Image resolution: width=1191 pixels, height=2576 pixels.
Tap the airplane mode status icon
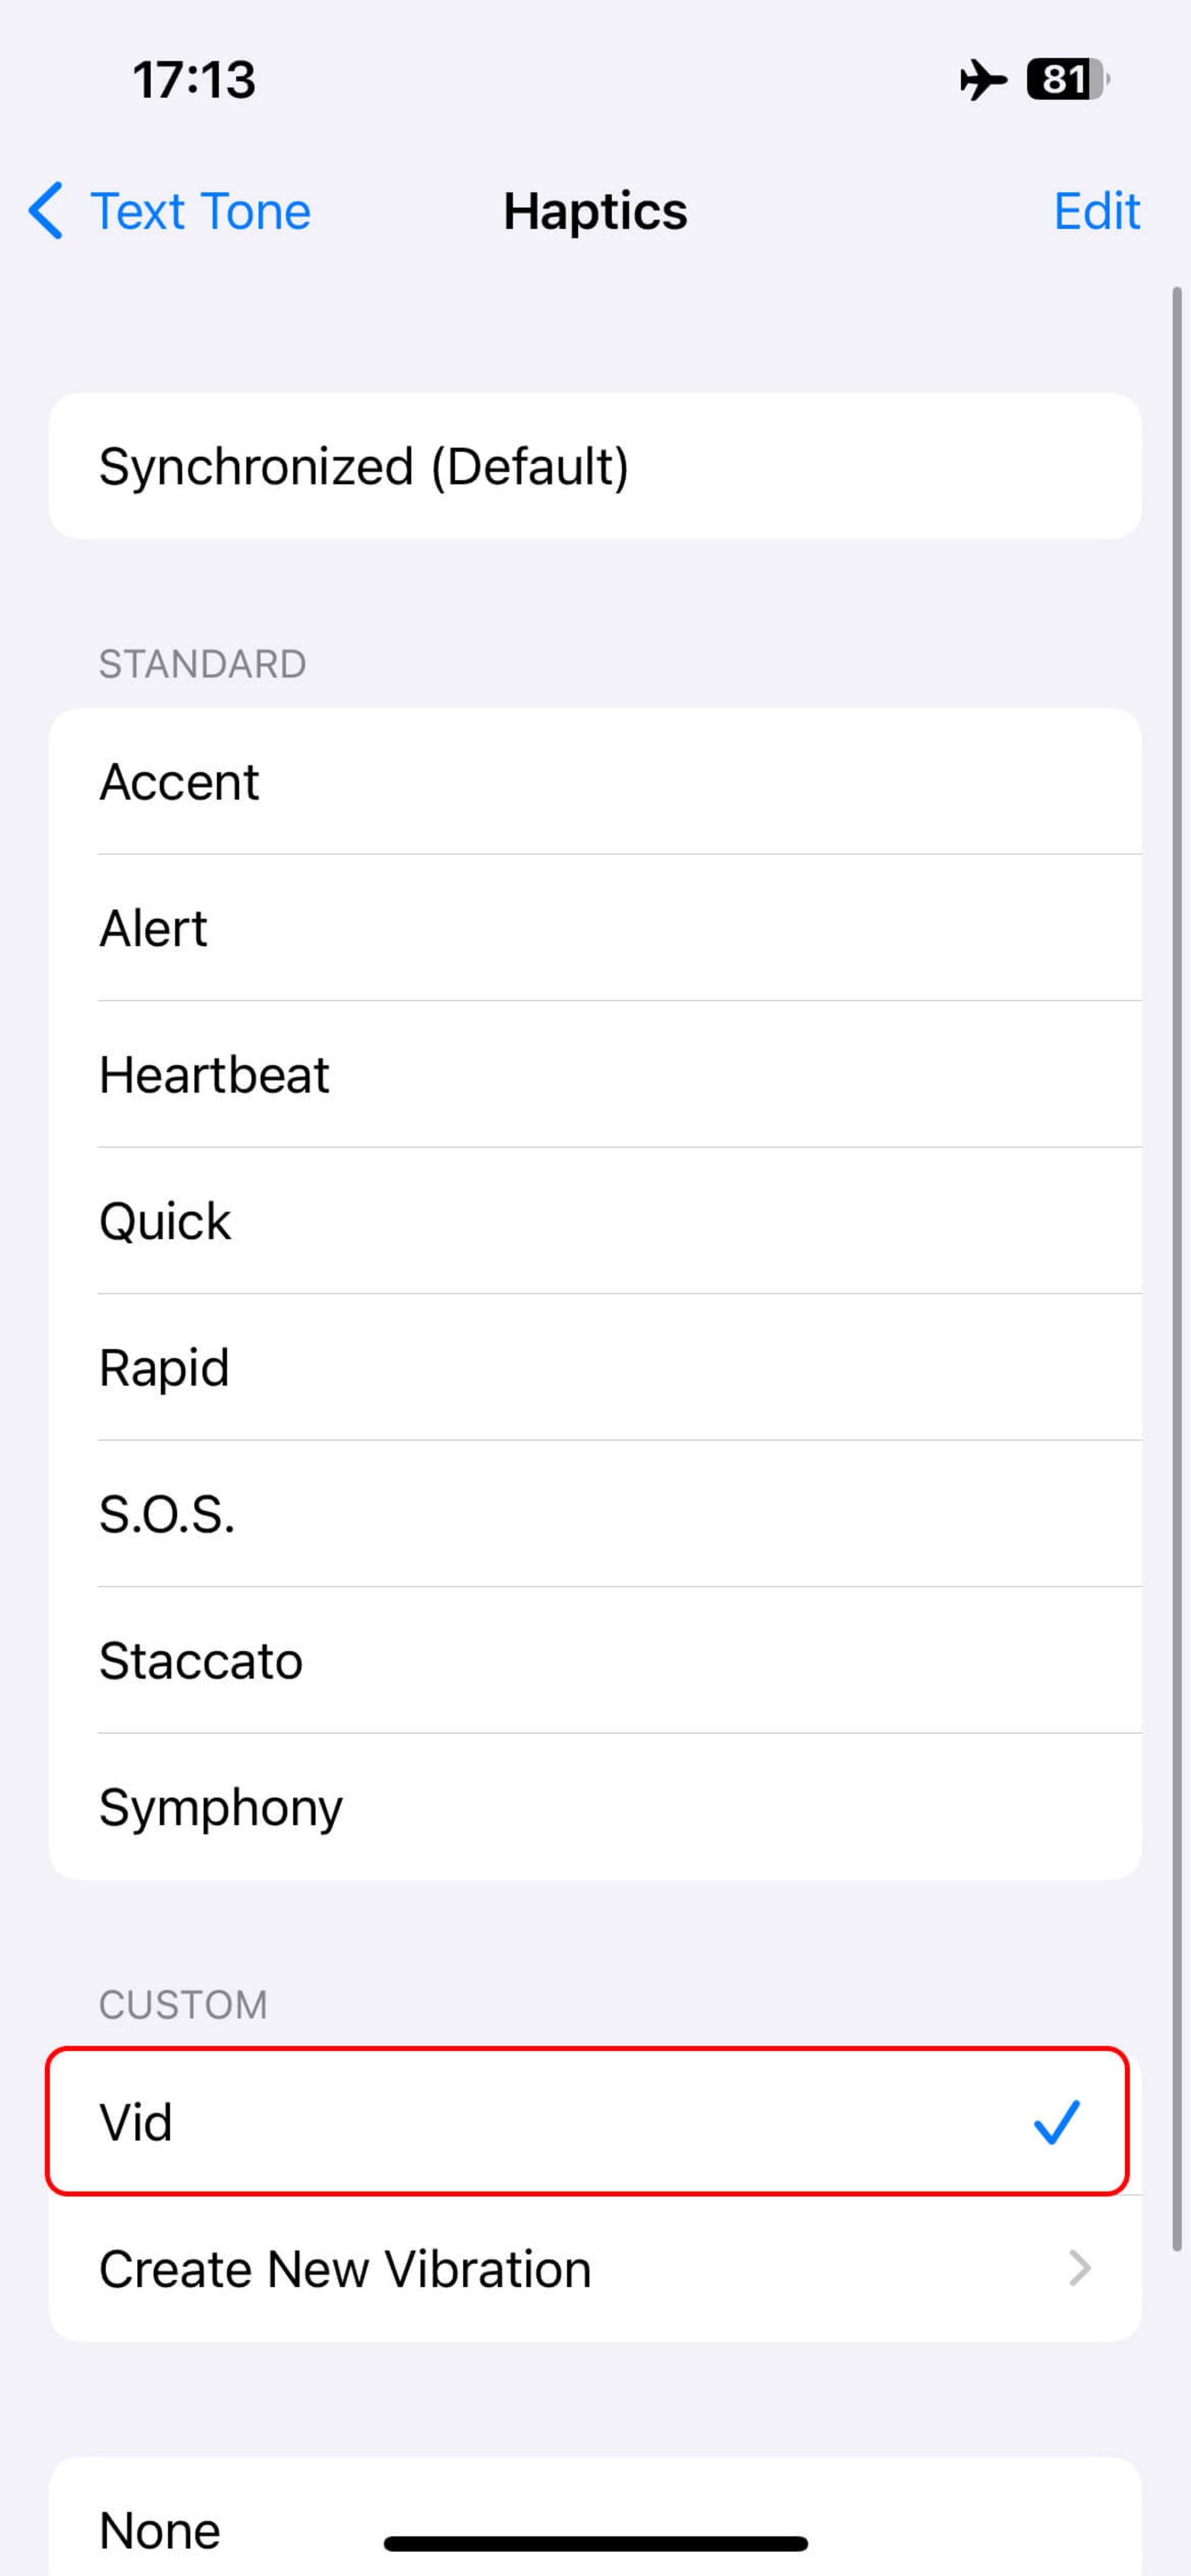tap(983, 80)
